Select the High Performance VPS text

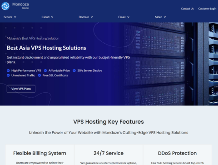(26, 70)
